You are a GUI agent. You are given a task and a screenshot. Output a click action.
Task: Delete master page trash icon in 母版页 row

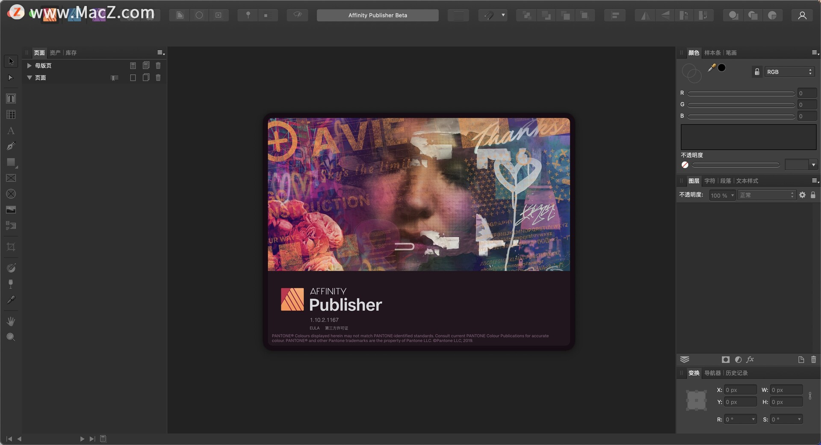(158, 65)
